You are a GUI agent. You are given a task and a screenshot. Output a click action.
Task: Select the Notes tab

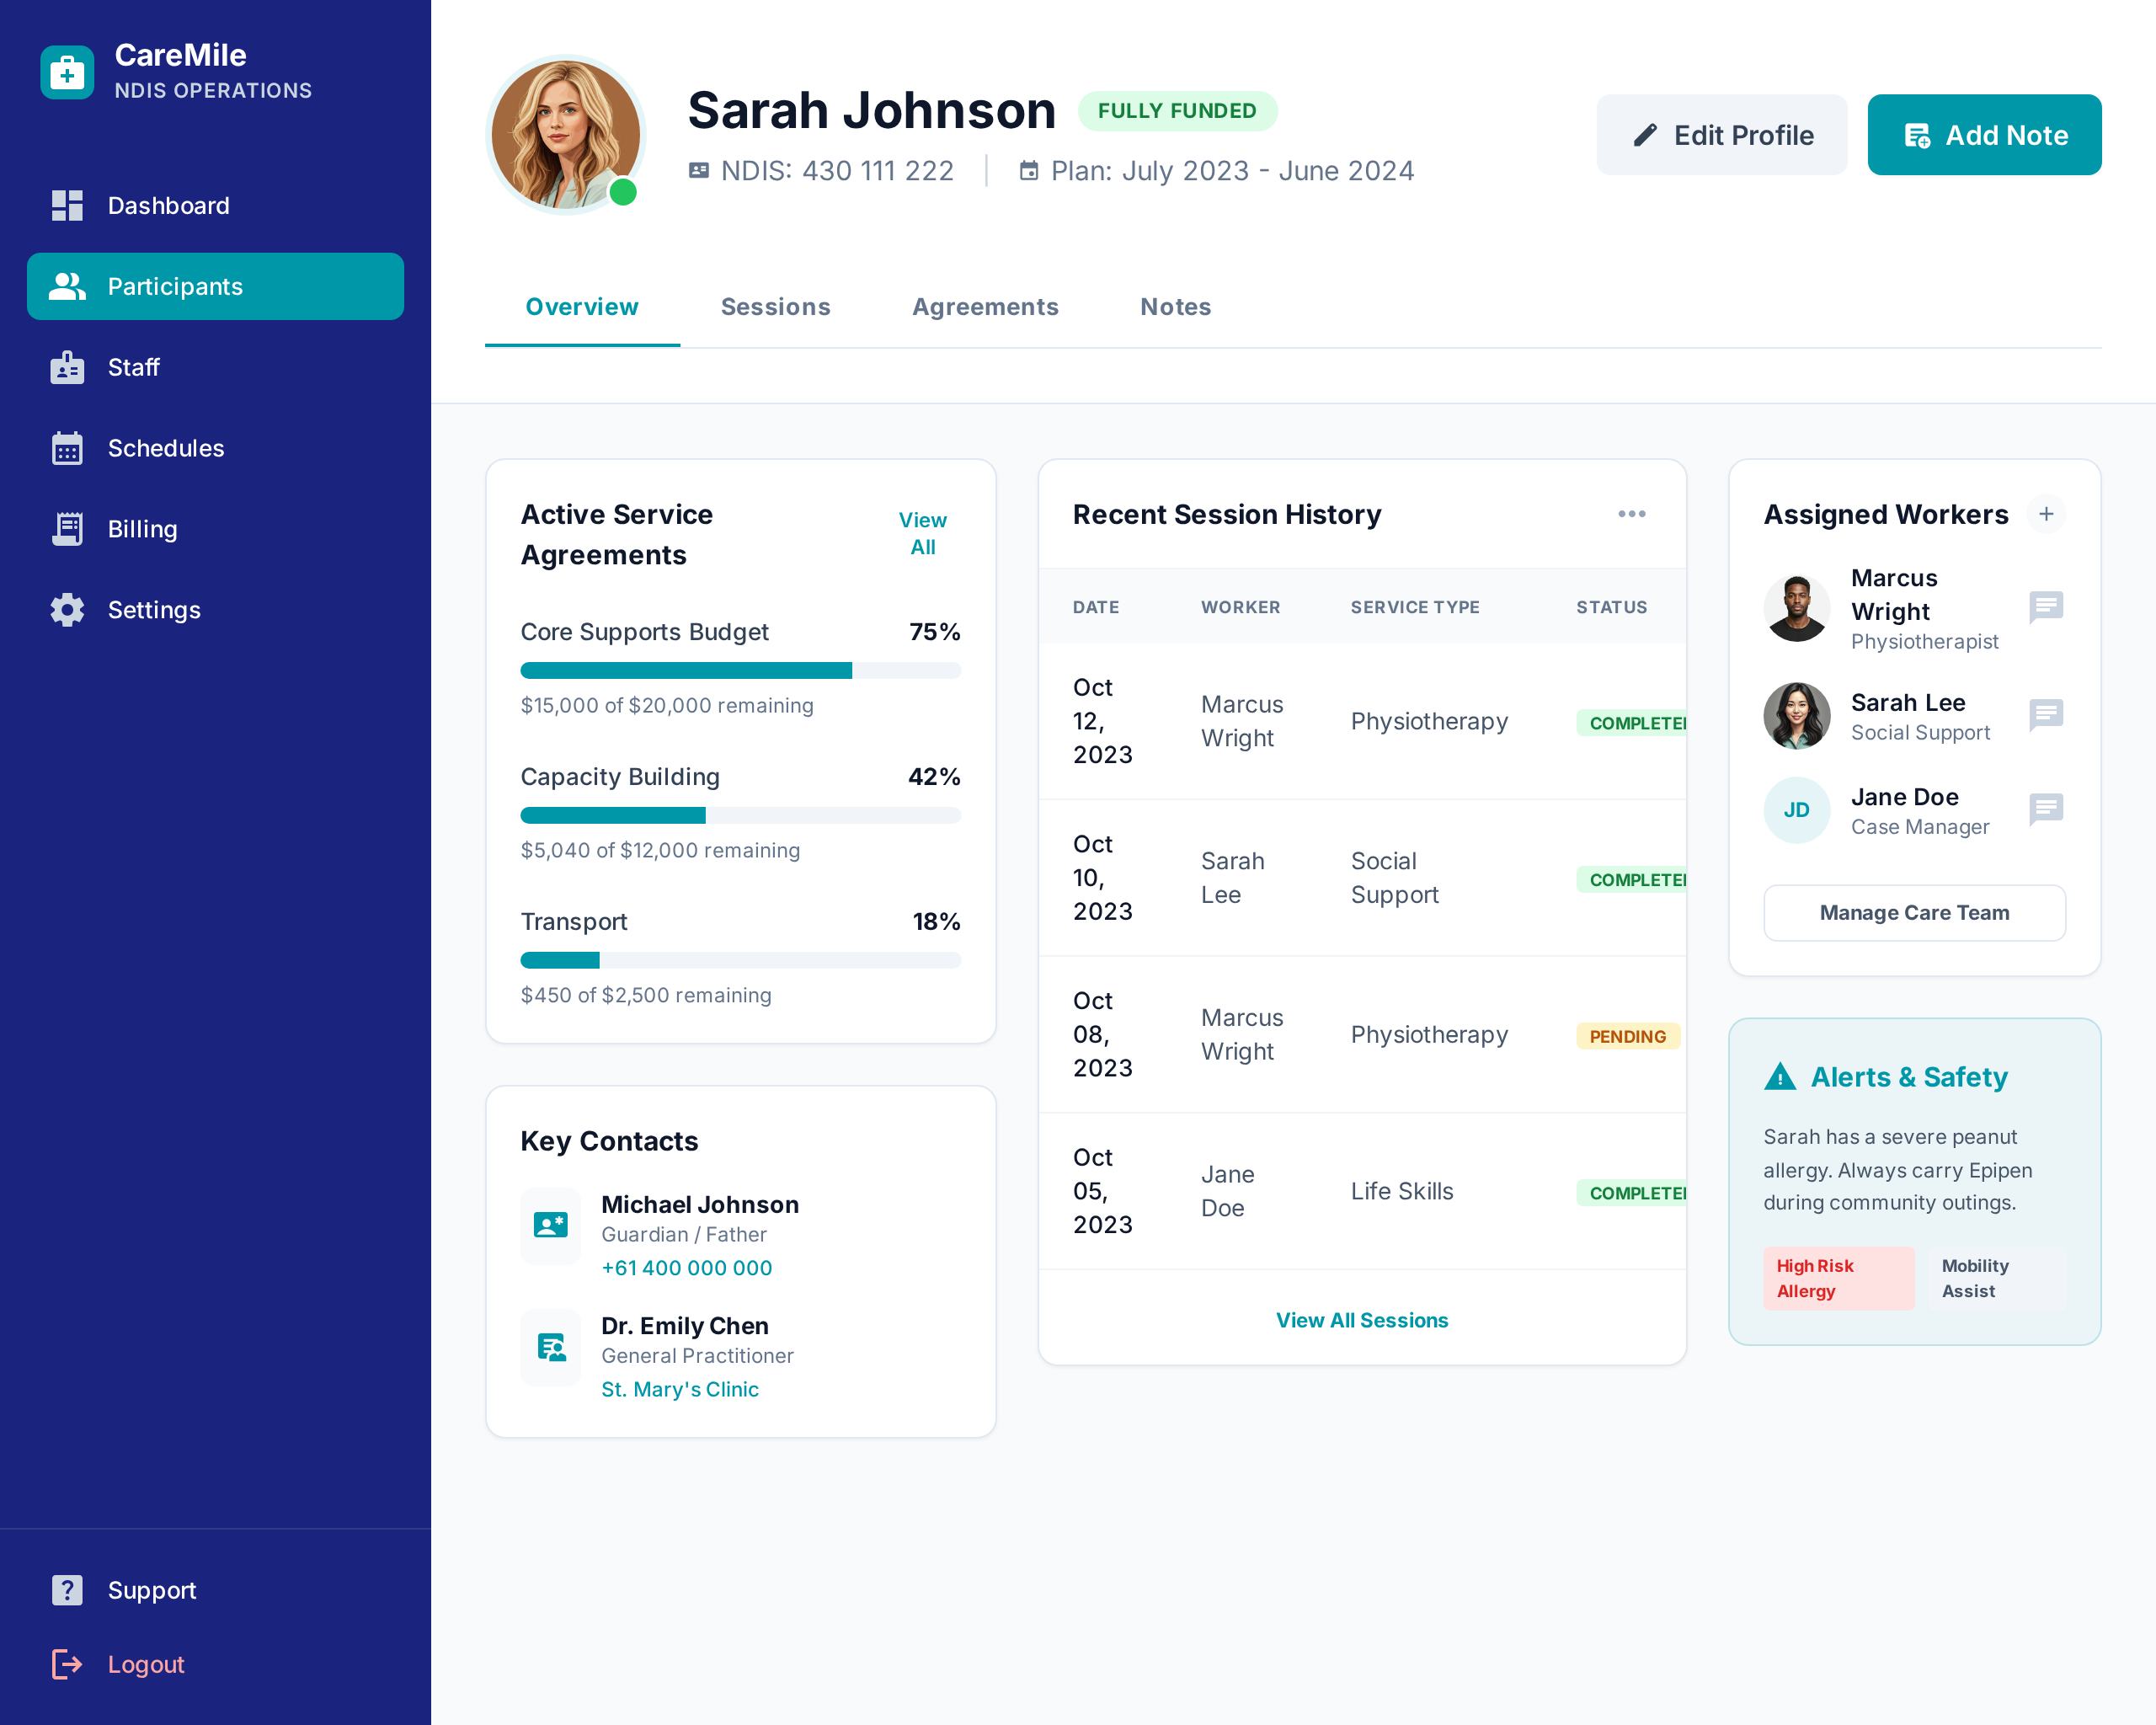[1175, 307]
